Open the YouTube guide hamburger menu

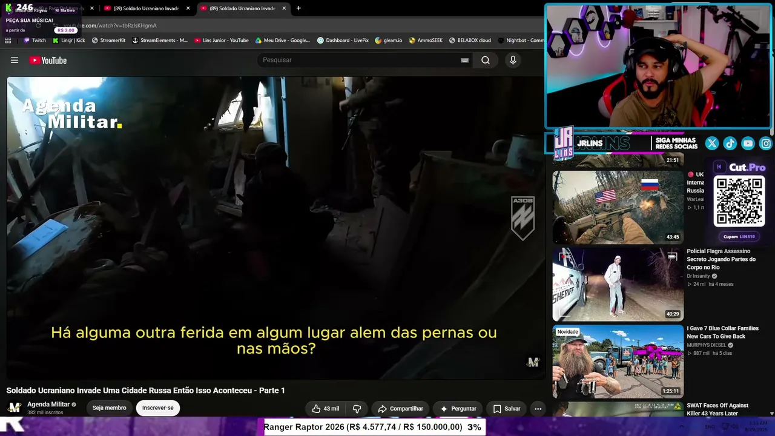(x=15, y=60)
